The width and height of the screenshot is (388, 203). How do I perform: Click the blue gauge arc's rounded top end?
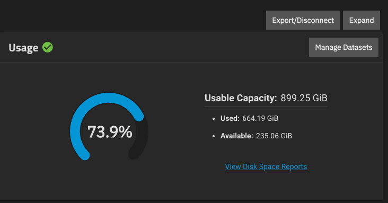(x=139, y=117)
